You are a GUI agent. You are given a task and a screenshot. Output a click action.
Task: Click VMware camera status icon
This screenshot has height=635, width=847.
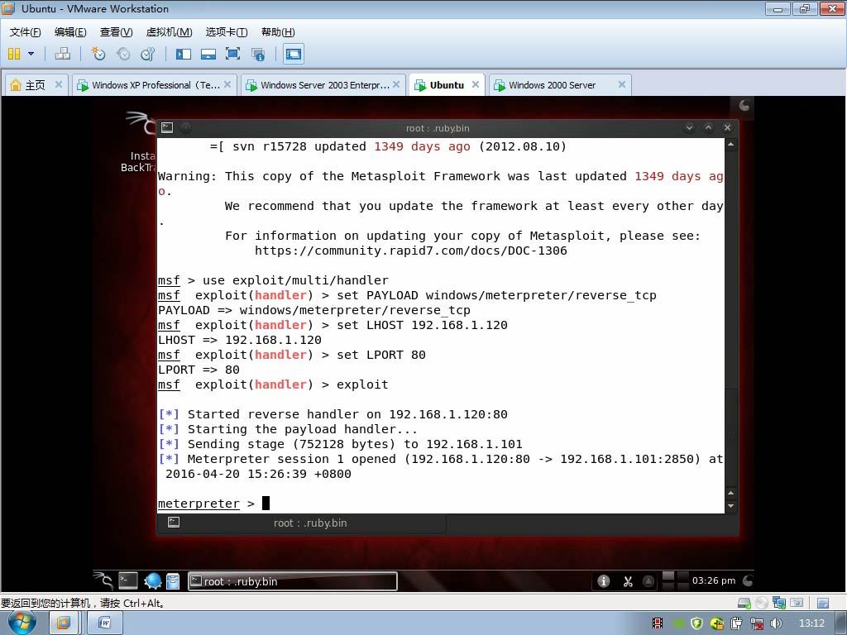pyautogui.click(x=797, y=603)
